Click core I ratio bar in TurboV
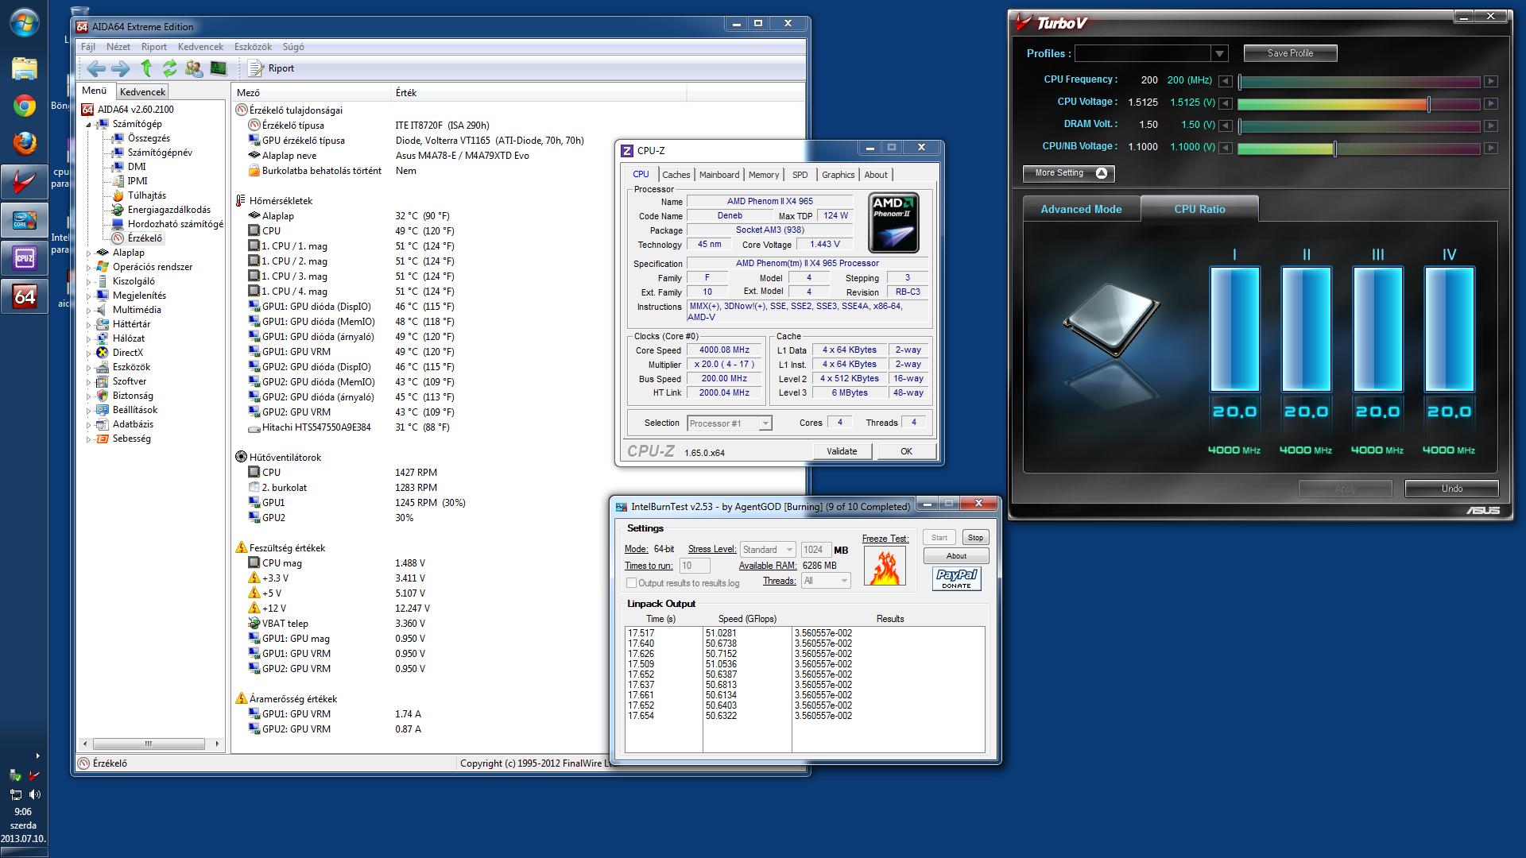This screenshot has width=1526, height=858. 1234,329
